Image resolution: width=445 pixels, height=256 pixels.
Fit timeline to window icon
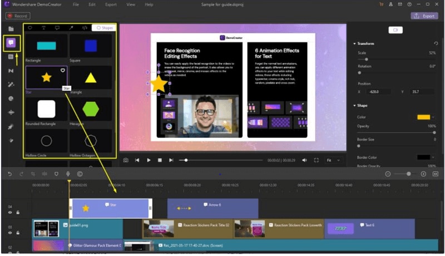pyautogui.click(x=436, y=174)
